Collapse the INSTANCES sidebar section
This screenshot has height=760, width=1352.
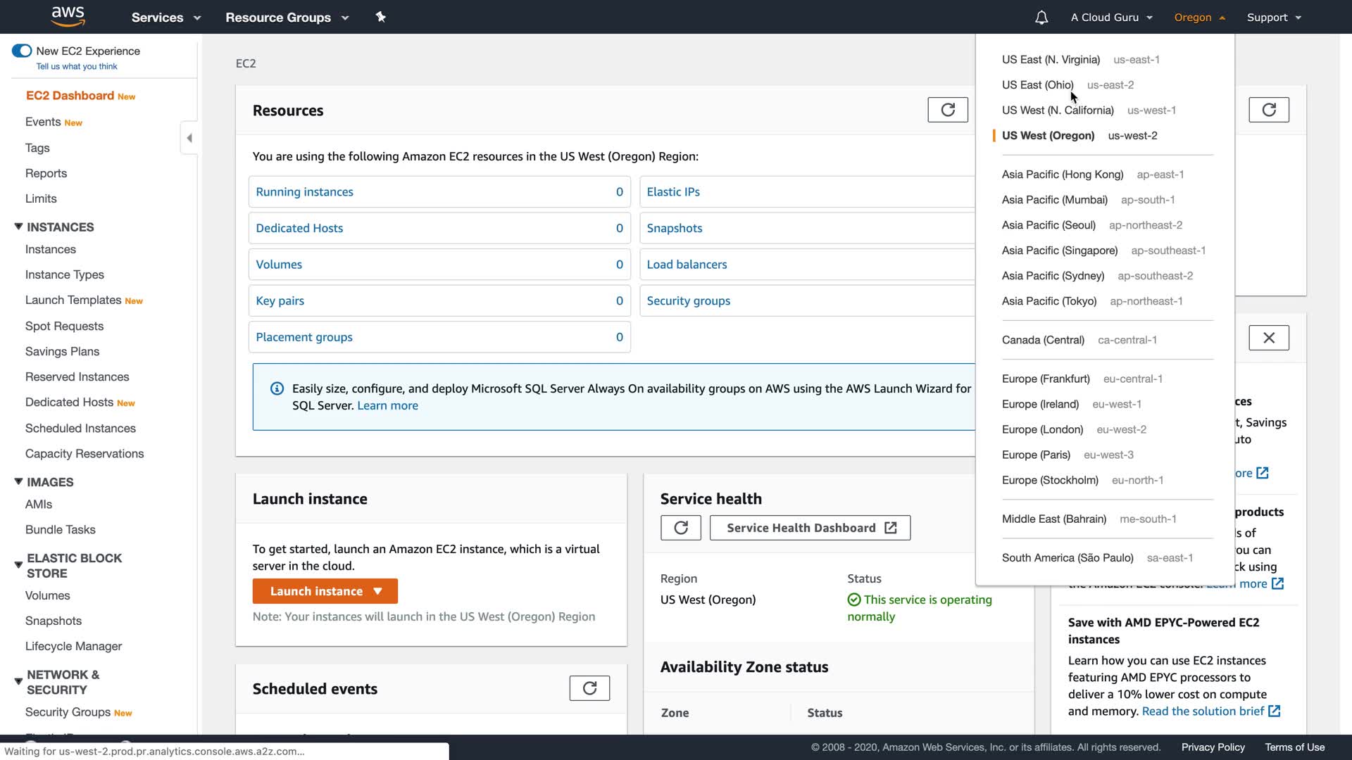tap(18, 227)
